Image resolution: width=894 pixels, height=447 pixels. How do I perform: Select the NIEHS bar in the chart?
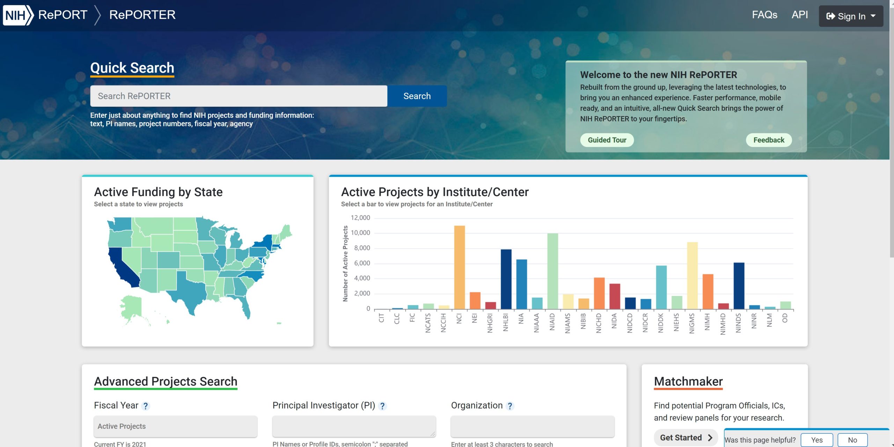click(676, 303)
